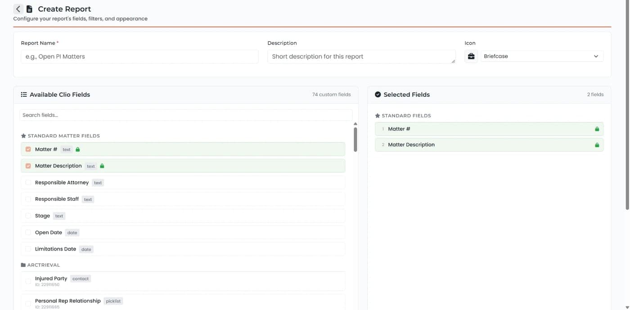Click the Personal Rep Relationship label
Screen dimensions: 630x310
pyautogui.click(x=68, y=301)
